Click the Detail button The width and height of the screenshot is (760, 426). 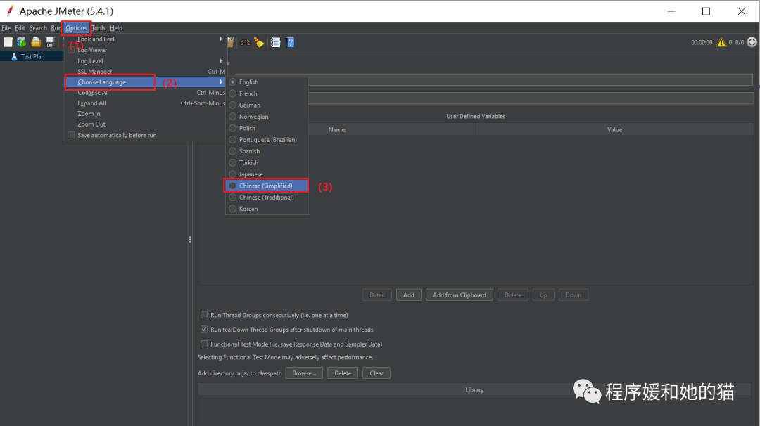coord(377,295)
